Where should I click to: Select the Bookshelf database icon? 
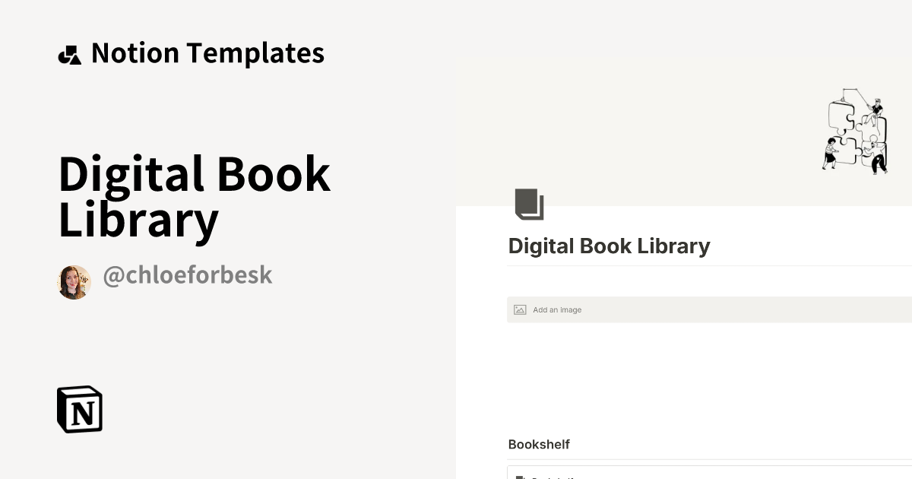click(x=520, y=477)
